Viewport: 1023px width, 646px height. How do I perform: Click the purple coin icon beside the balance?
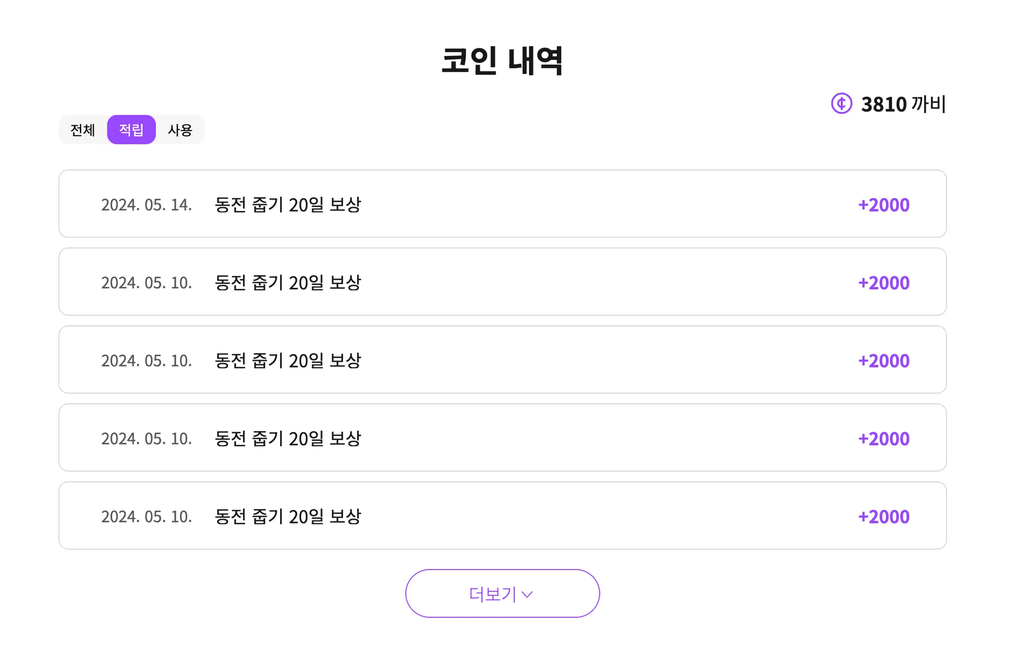pos(841,103)
